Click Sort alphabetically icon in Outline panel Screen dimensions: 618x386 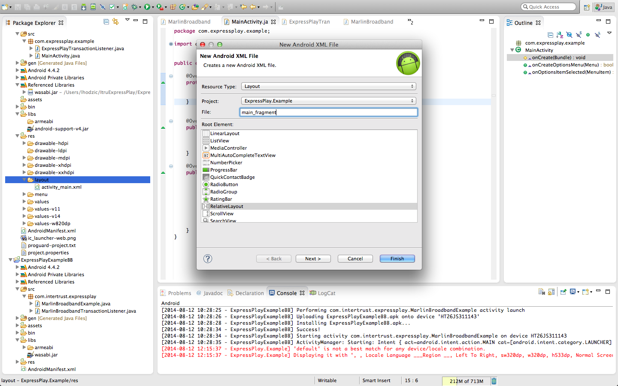pyautogui.click(x=560, y=35)
